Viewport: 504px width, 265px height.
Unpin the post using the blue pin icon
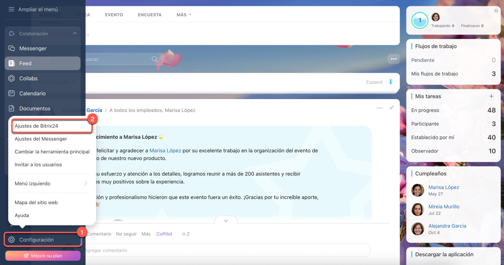391,82
